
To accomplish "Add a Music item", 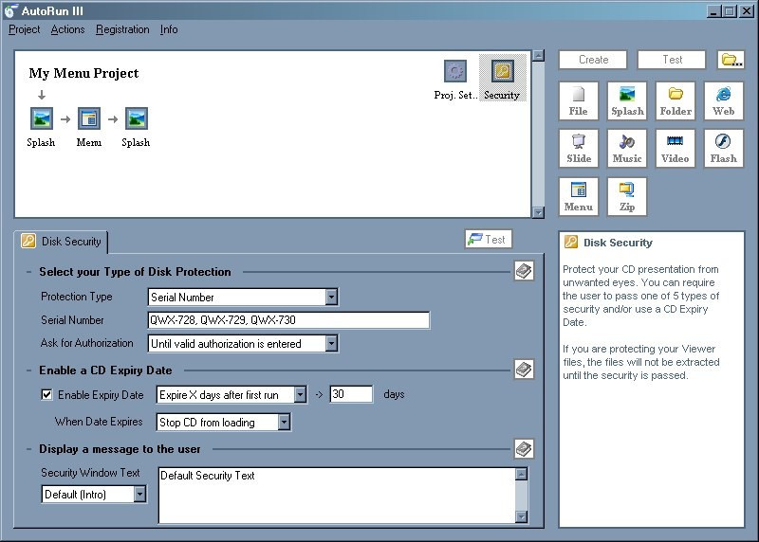I will tap(627, 149).
